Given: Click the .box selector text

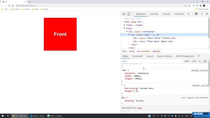Looking at the screenshot, I should [x=124, y=70].
